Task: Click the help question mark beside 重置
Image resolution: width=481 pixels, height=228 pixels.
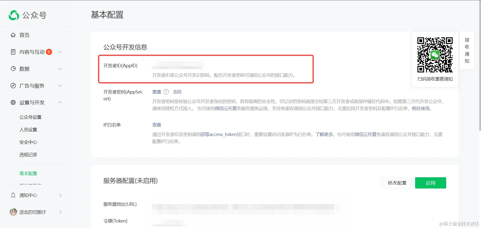Action: coord(166,92)
